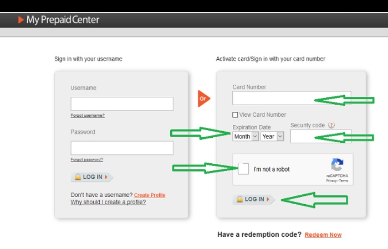Screen dimensions: 388x249
Task: Click the Forgot username? link
Action: [88, 115]
